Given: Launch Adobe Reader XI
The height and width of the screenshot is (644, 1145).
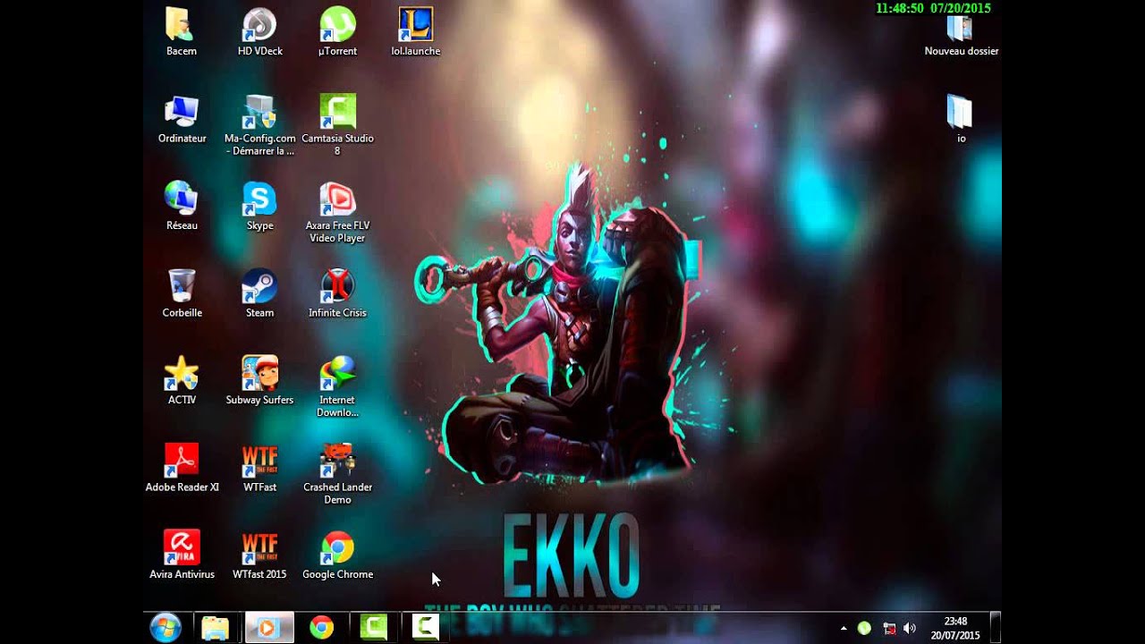Looking at the screenshot, I should 182,468.
